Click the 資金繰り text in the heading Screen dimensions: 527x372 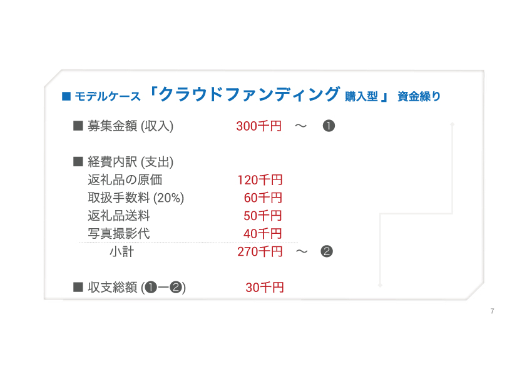coord(419,96)
